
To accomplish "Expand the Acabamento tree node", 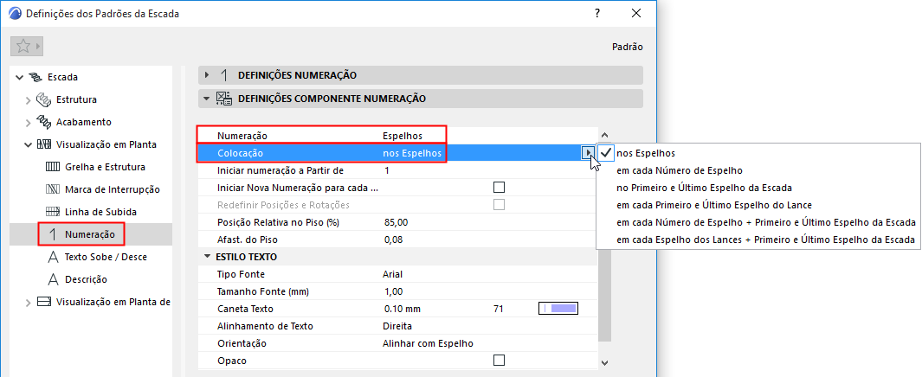I will (x=29, y=122).
